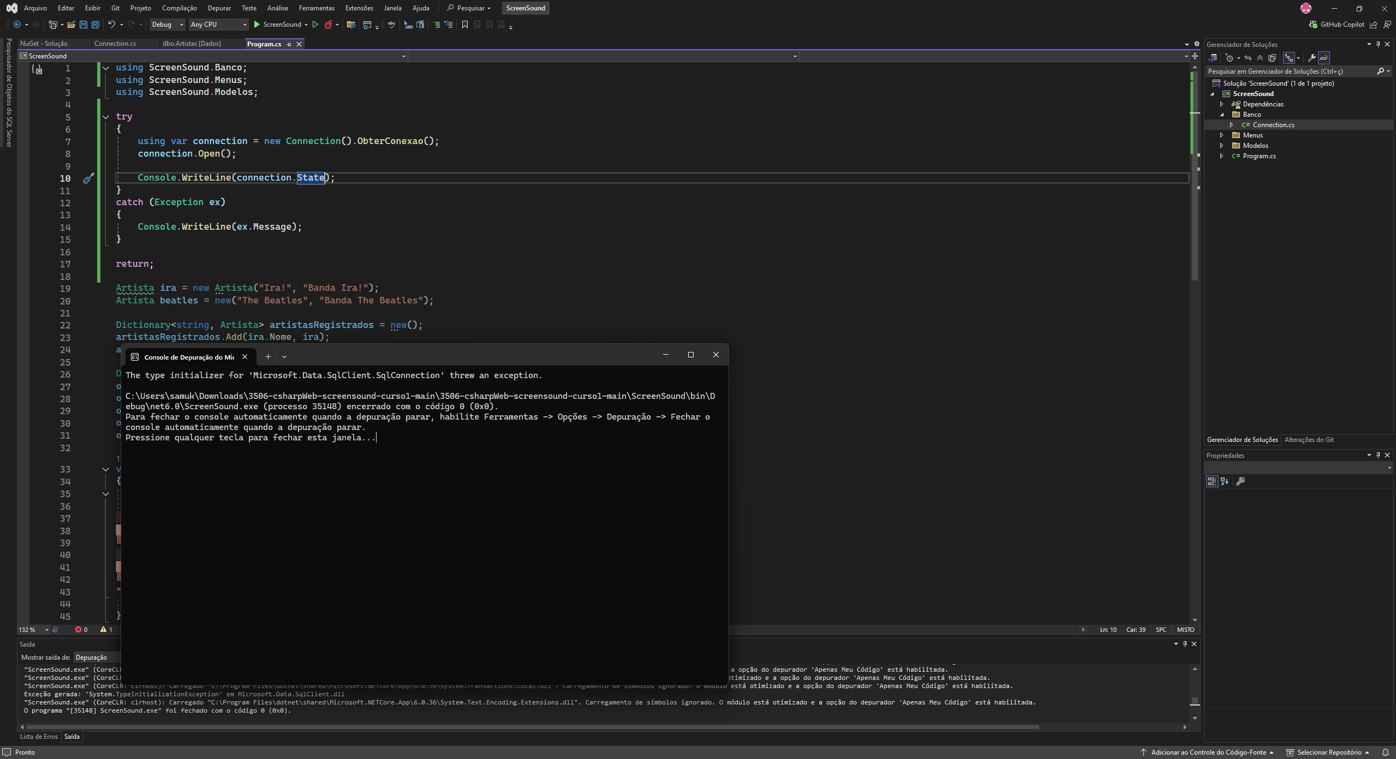Click the Properties pages wrench icon in Properties panel
This screenshot has width=1396, height=759.
point(1240,481)
